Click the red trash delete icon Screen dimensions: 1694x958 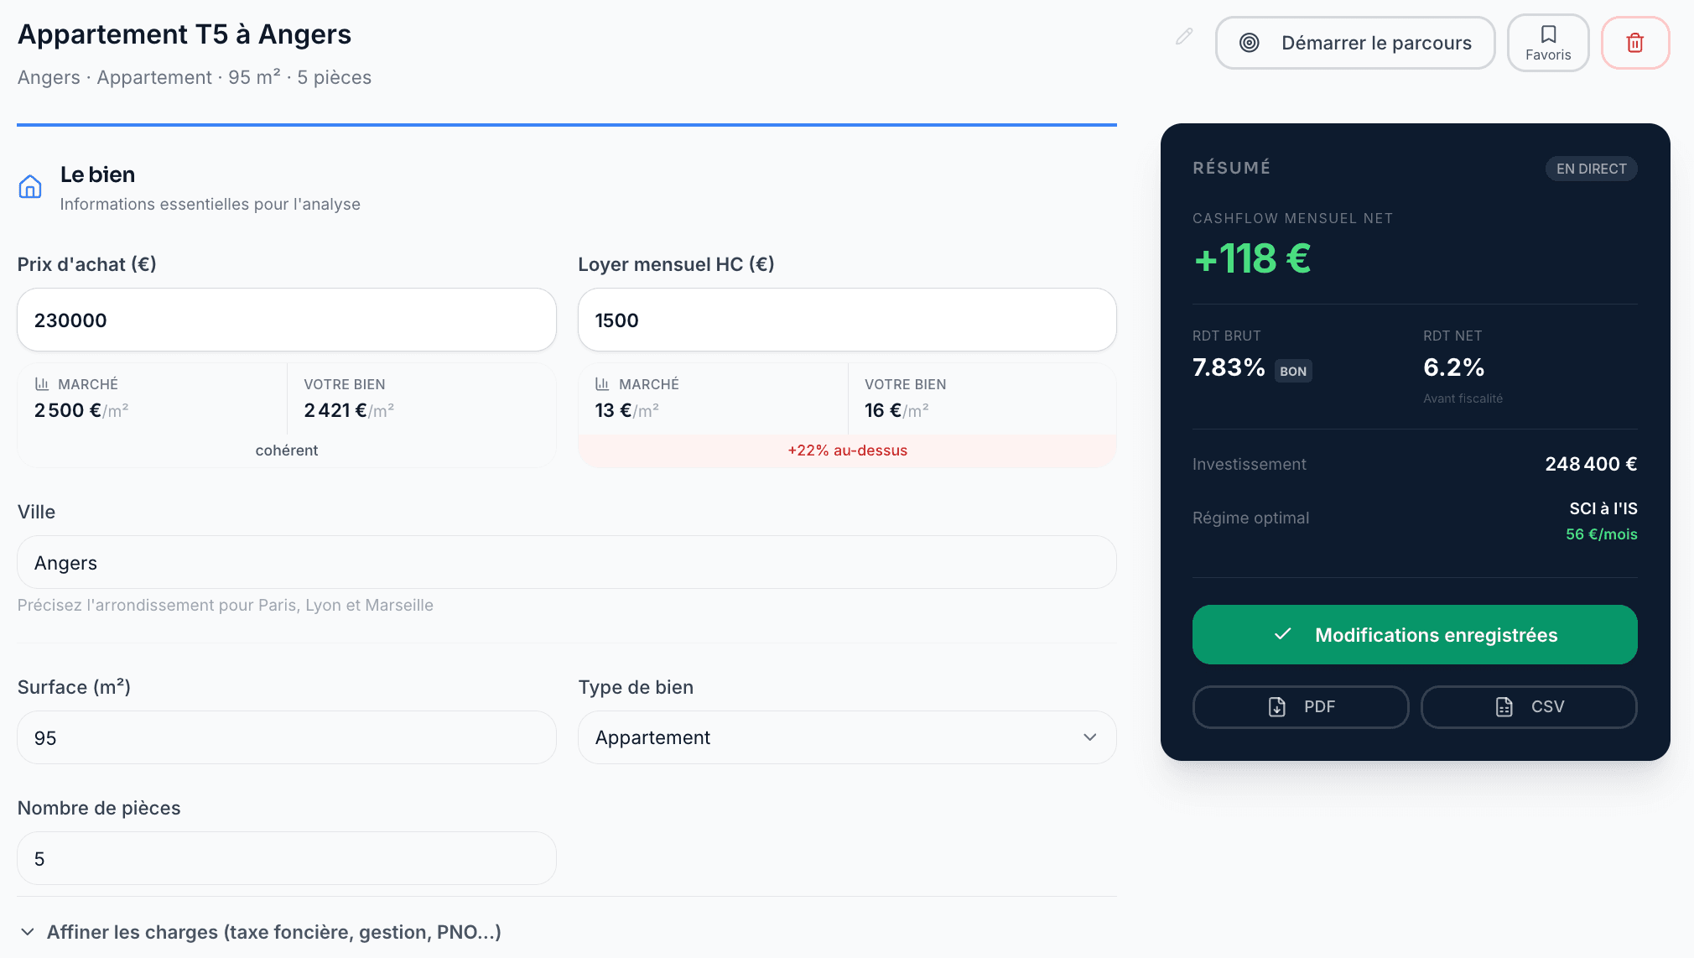pos(1634,43)
